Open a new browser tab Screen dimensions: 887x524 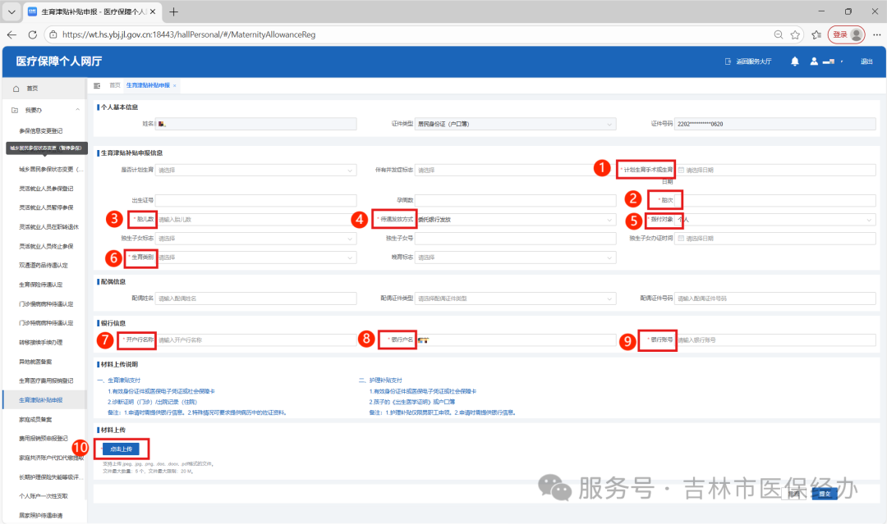[x=173, y=11]
